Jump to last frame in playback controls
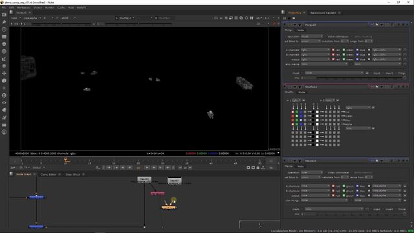The width and height of the screenshot is (414, 233). (x=168, y=168)
